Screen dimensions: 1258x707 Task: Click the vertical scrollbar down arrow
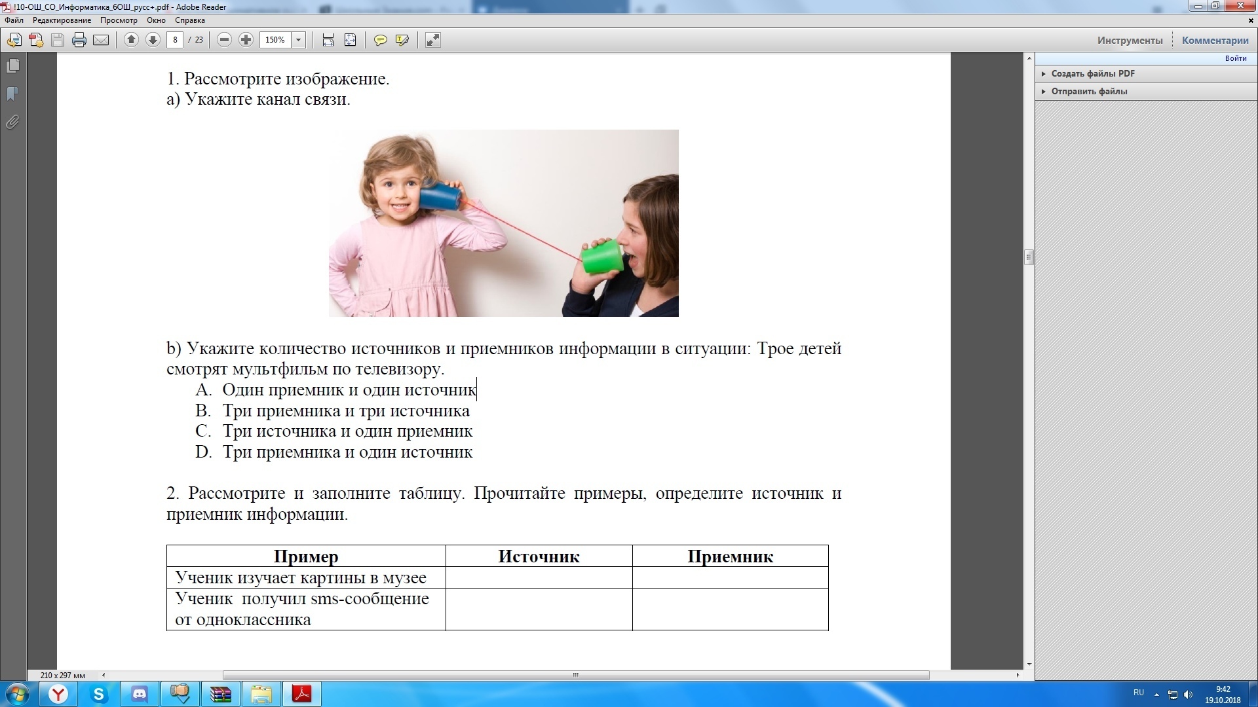coord(1029,664)
